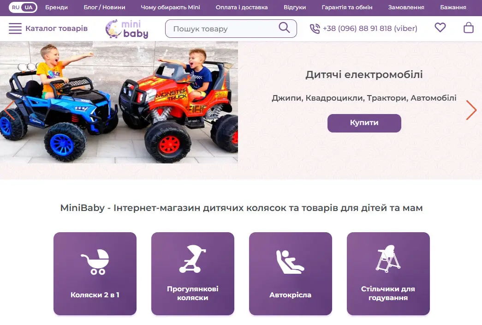The image size is (482, 325).
Task: Open the shopping bag cart icon
Action: [469, 28]
